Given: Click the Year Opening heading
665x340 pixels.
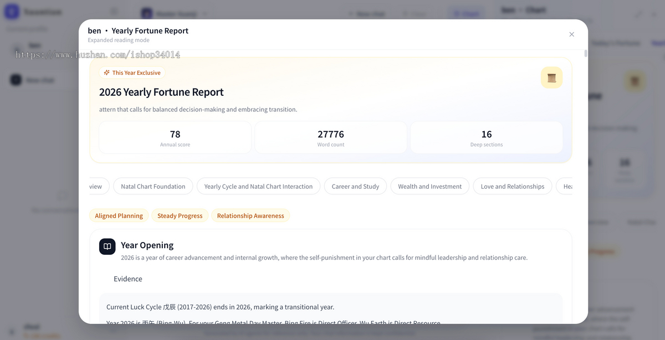Looking at the screenshot, I should [x=147, y=245].
